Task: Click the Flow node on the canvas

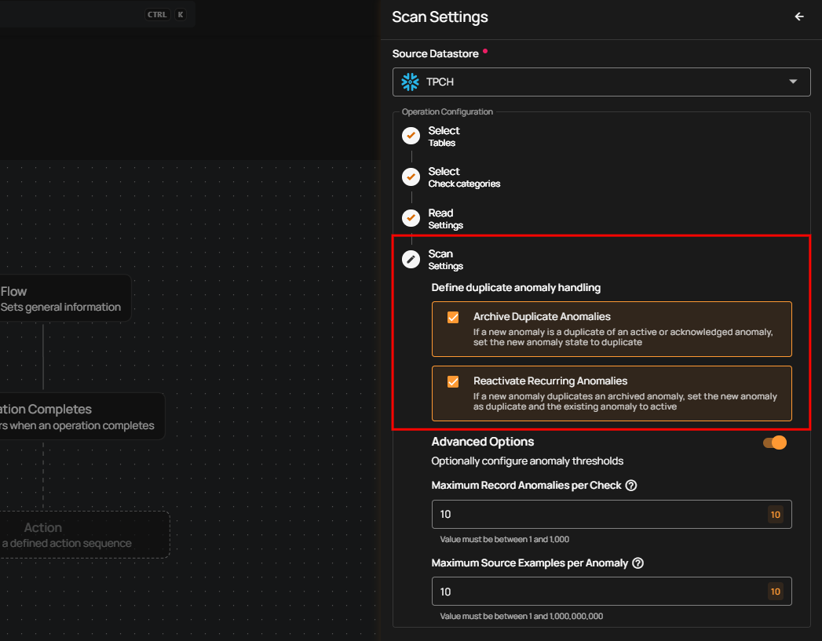Action: point(63,298)
